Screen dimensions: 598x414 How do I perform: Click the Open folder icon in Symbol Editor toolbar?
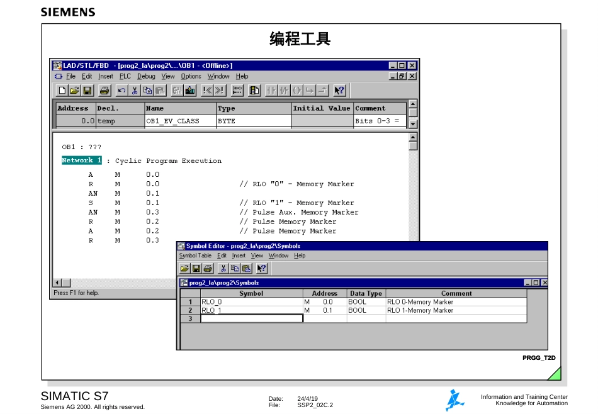coord(185,269)
